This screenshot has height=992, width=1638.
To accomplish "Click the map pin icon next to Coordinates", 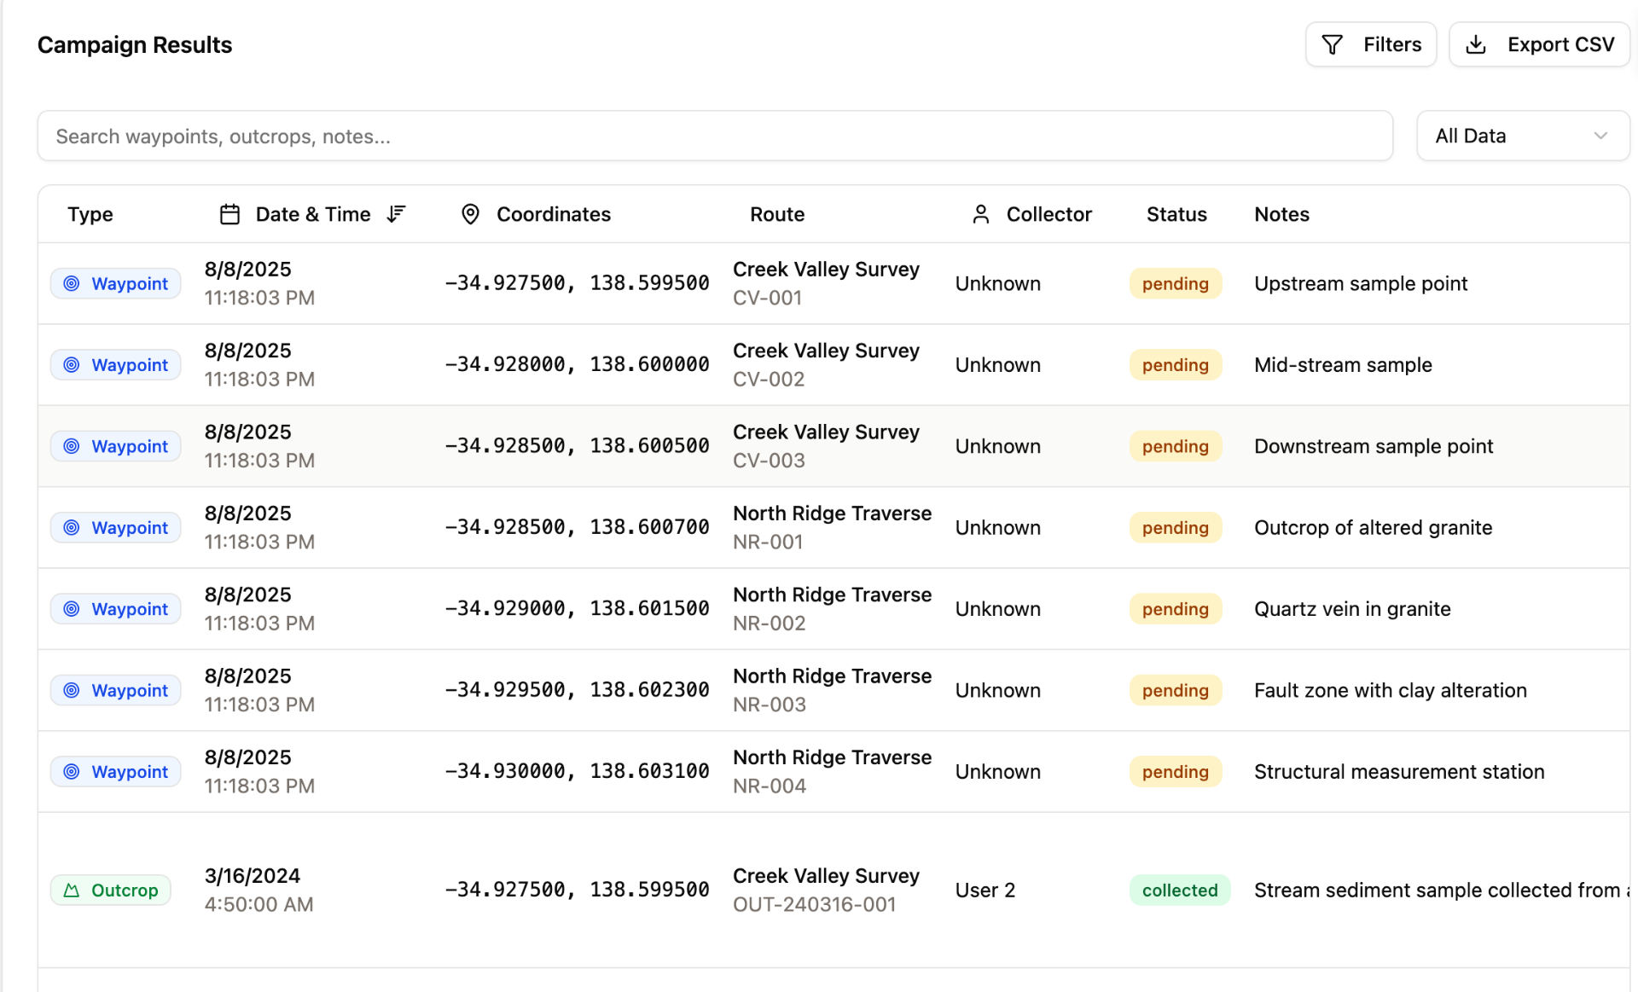I will point(470,214).
